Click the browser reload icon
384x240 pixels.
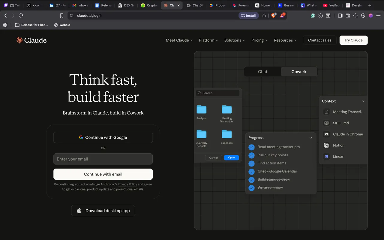pyautogui.click(x=21, y=16)
